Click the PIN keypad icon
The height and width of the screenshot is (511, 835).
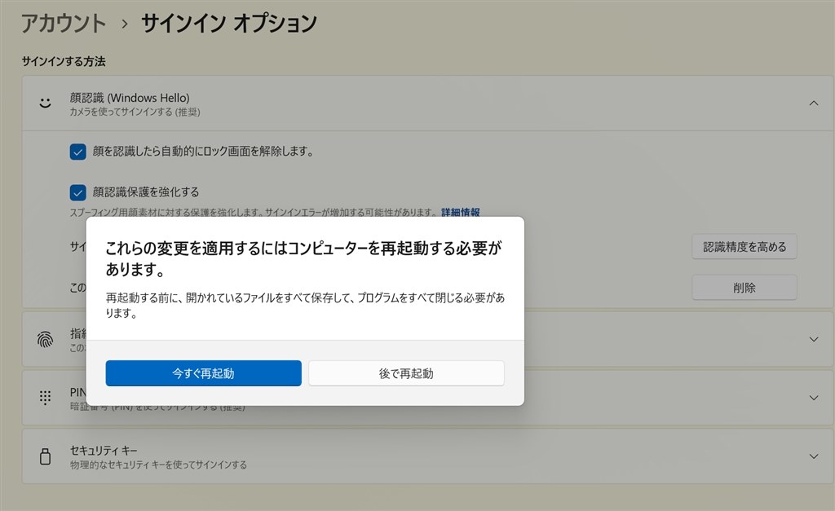point(46,398)
